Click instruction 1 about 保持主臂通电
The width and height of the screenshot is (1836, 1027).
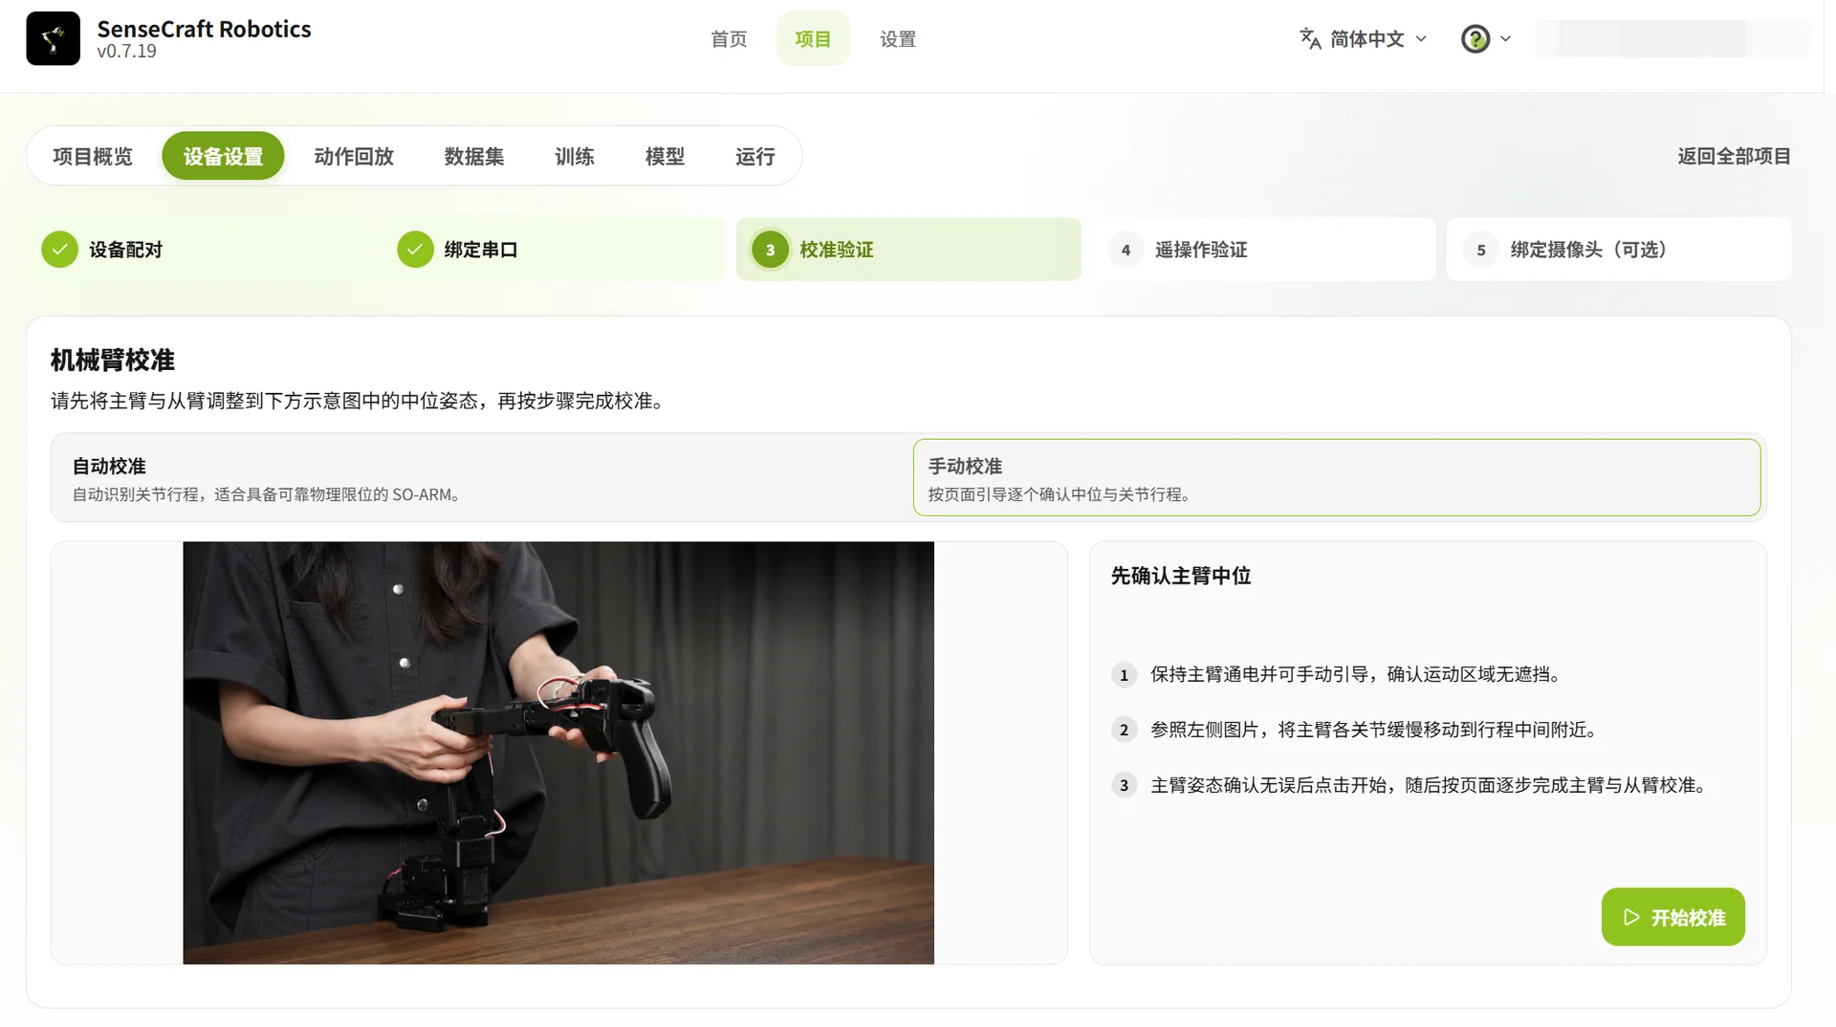1358,675
